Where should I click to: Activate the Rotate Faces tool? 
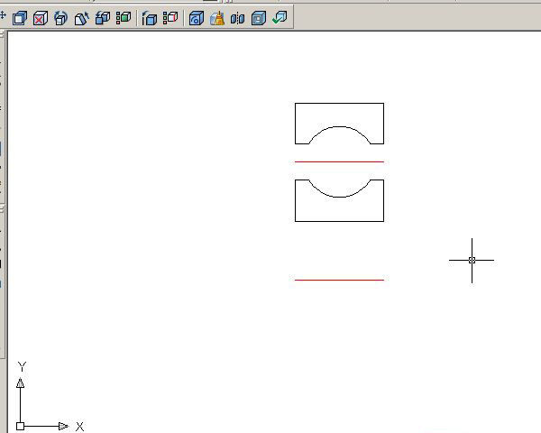[60, 17]
